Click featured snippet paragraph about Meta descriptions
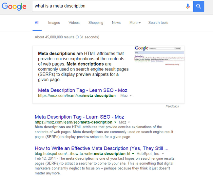The height and width of the screenshot is (178, 213). click(83, 67)
